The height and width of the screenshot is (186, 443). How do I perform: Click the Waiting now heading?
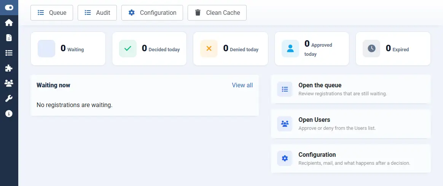pyautogui.click(x=53, y=85)
